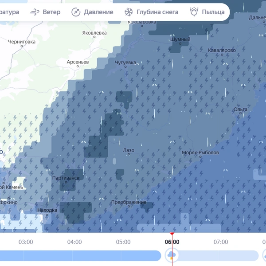Click the Моряк-Рыболов label
This screenshot has height=266, width=266.
click(x=200, y=153)
